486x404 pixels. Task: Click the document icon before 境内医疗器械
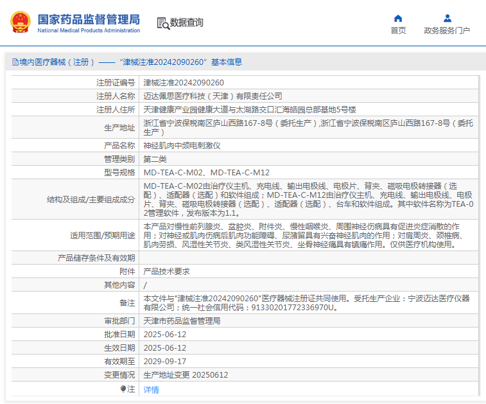pos(15,62)
